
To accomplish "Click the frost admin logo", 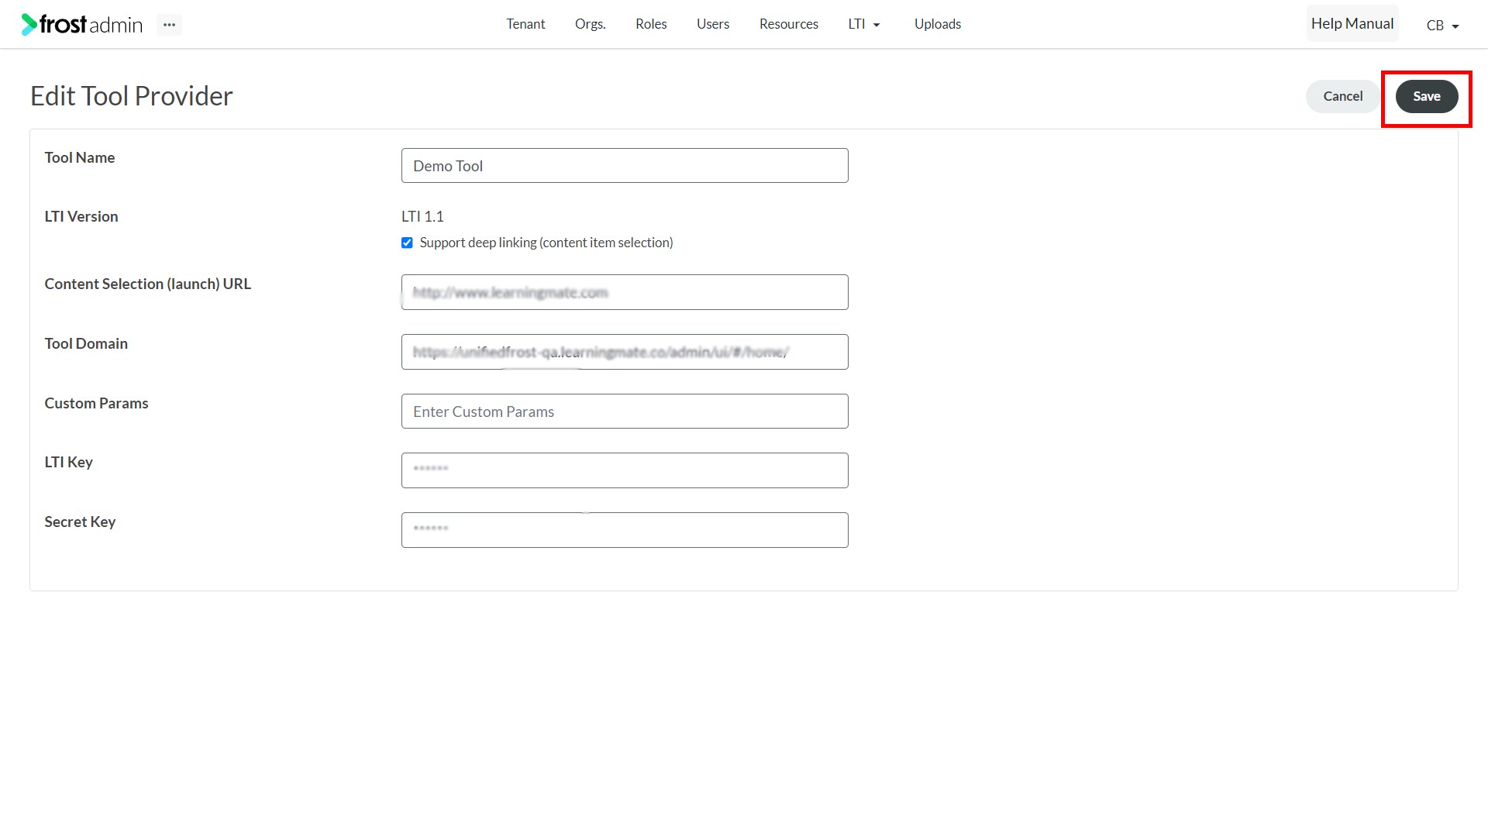I will 82,25.
